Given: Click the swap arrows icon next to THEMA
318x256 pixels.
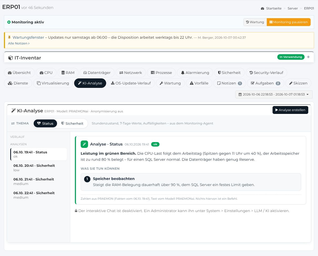Looking at the screenshot, I should click(x=13, y=123).
